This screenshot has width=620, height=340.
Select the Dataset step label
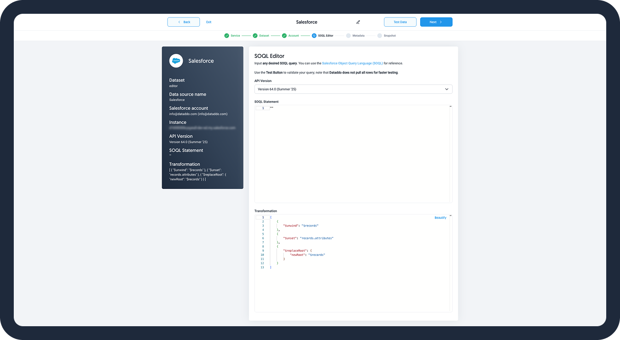(264, 35)
